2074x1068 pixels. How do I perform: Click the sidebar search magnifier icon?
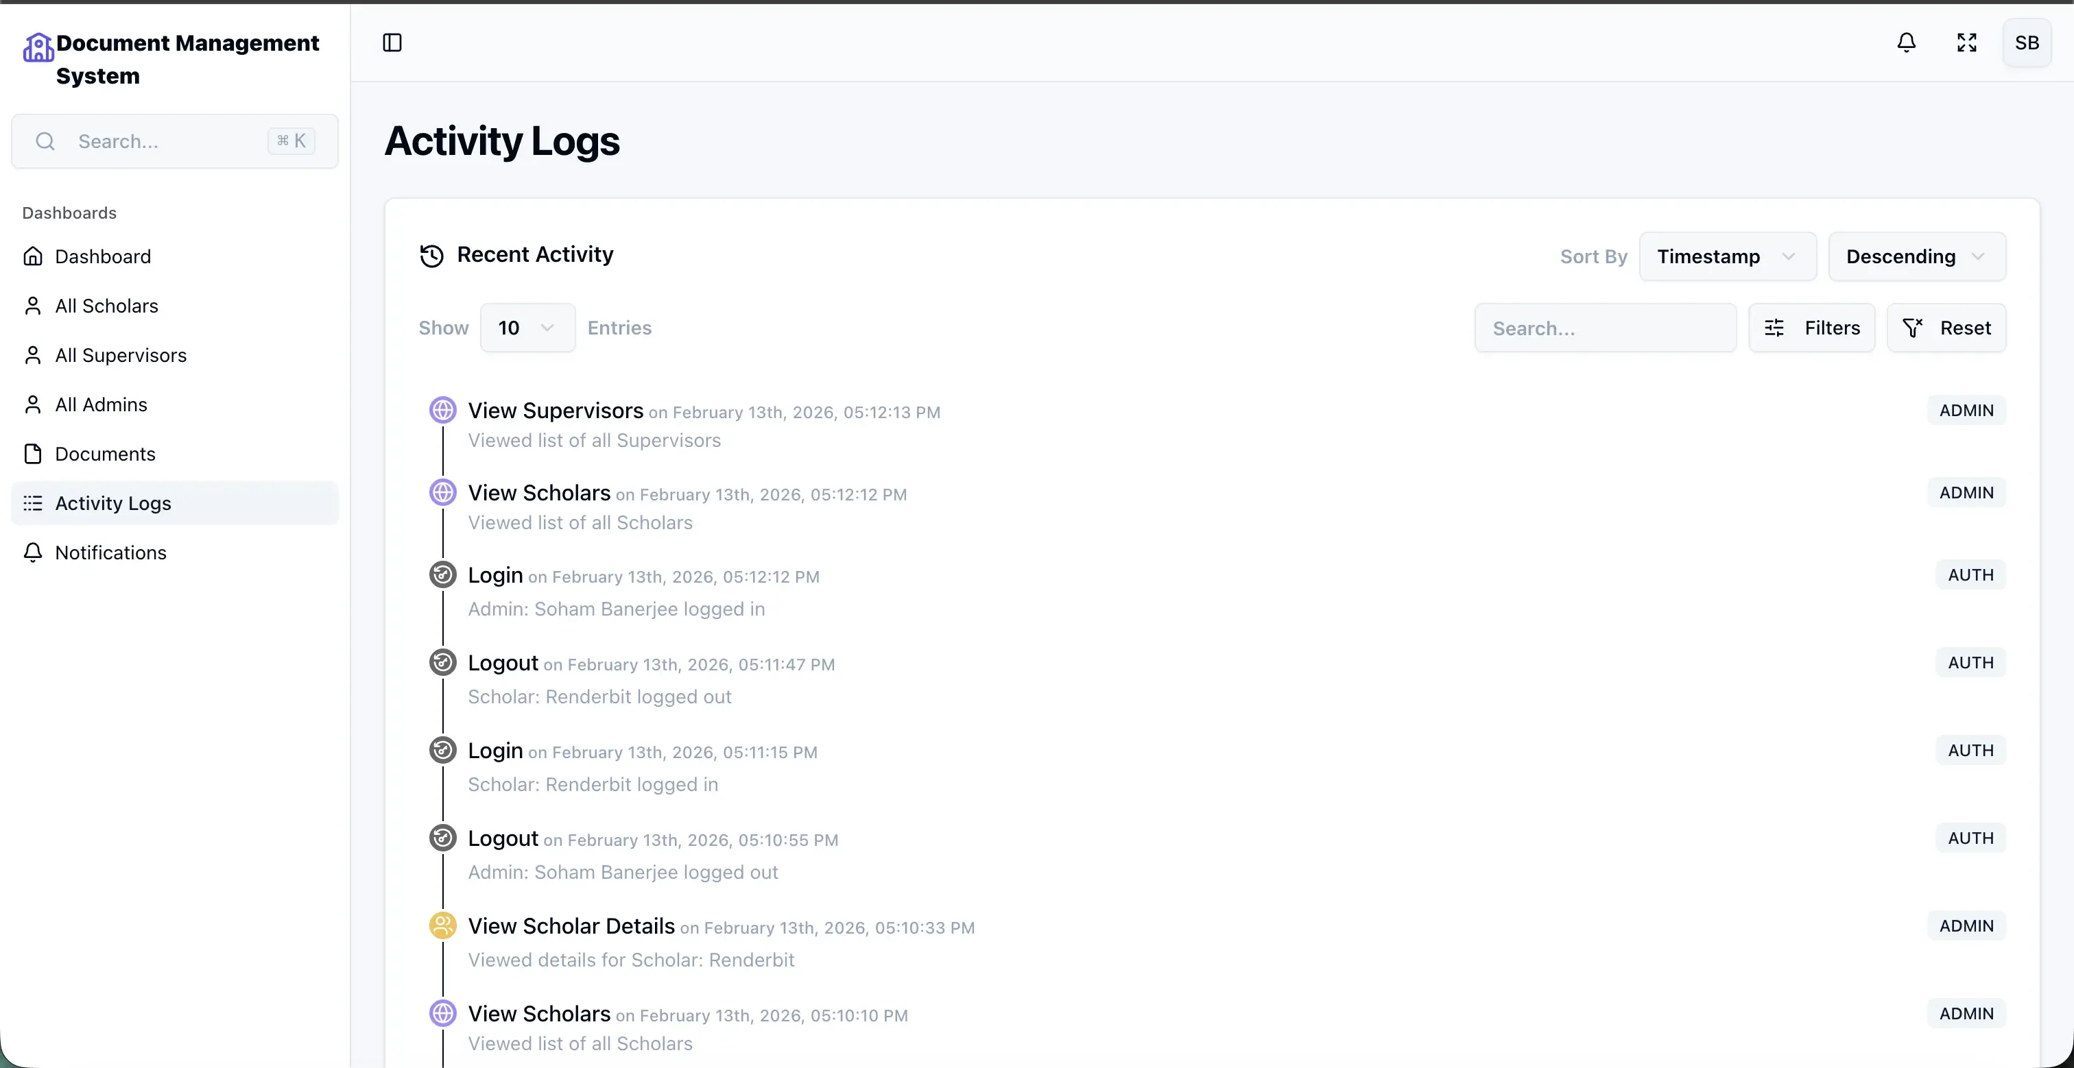coord(46,142)
